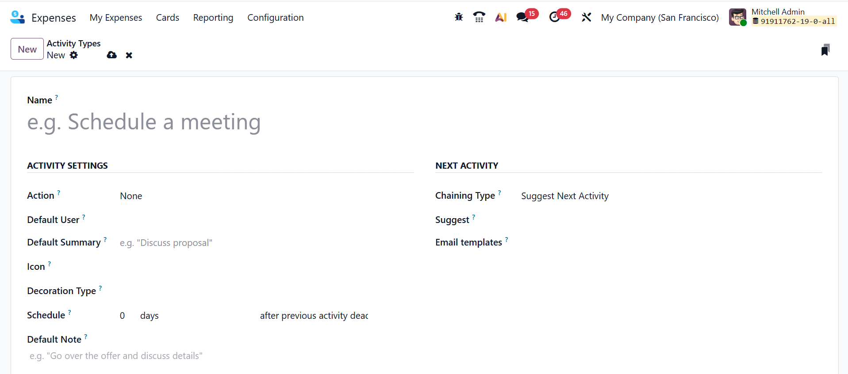Open the Reporting menu
This screenshot has width=848, height=374.
point(213,18)
